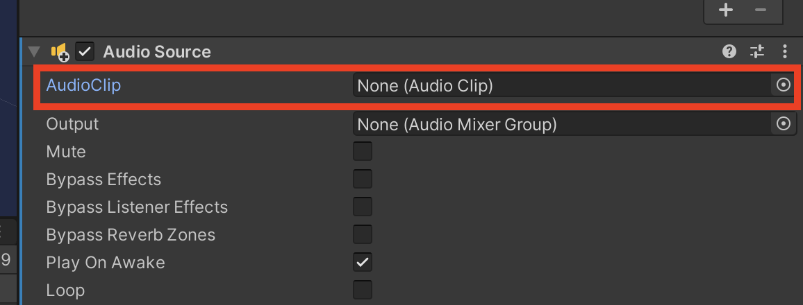The height and width of the screenshot is (305, 803).
Task: Collapse the Audio Source component foldout triangle
Action: point(34,51)
